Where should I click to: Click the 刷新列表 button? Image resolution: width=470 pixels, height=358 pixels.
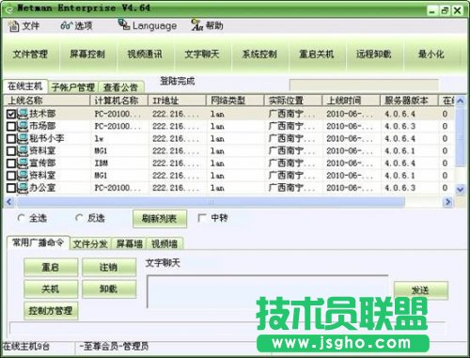pos(160,218)
